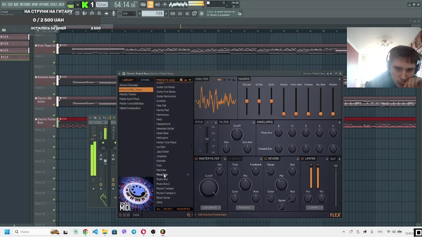Viewport: 422px width, 237px height.
Task: Choose the Guitar Harmonics preset
Action: point(166,96)
